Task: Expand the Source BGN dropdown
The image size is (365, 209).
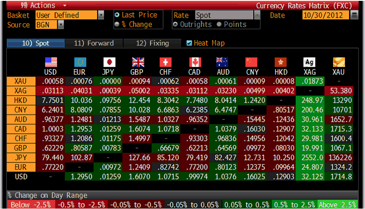Action: pos(61,25)
